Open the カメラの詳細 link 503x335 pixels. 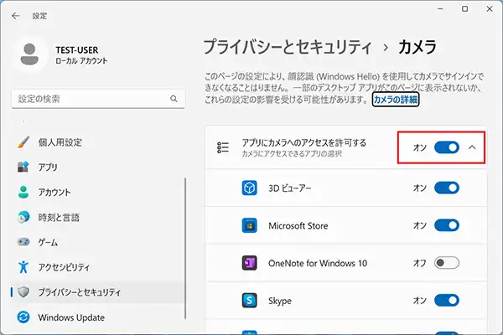(x=396, y=100)
